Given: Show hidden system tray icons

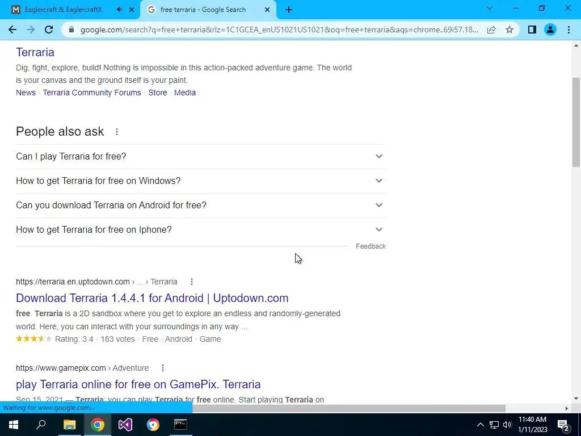Looking at the screenshot, I should [480, 425].
